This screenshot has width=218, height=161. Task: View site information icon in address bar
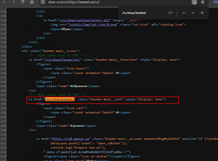[x=43, y=2]
